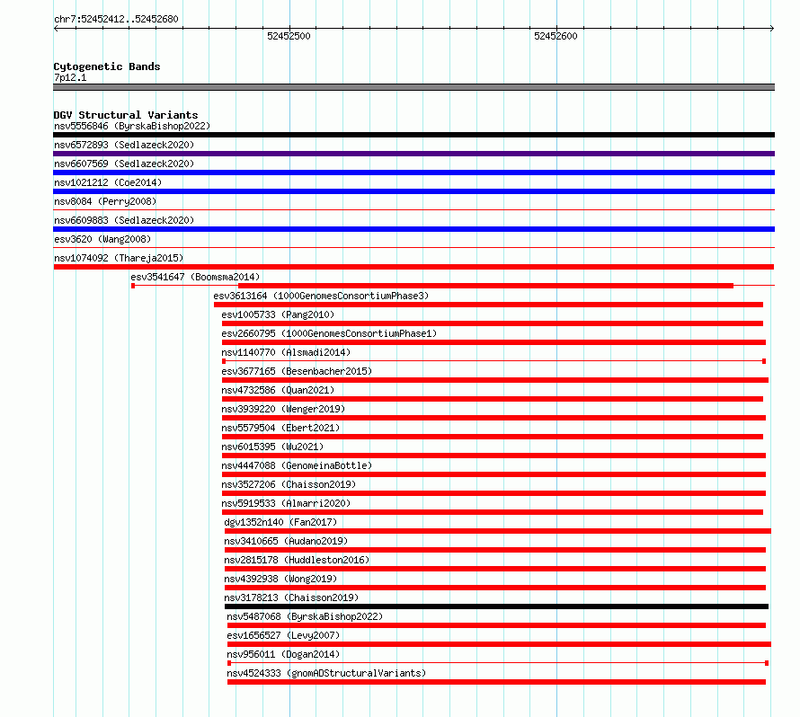Image resolution: width=800 pixels, height=717 pixels.
Task: Click nsv2815178 (Huddleston2016) label
Action: tap(297, 560)
